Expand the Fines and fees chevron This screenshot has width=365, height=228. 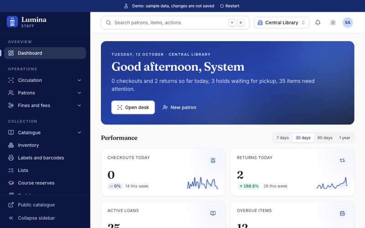coord(79,105)
